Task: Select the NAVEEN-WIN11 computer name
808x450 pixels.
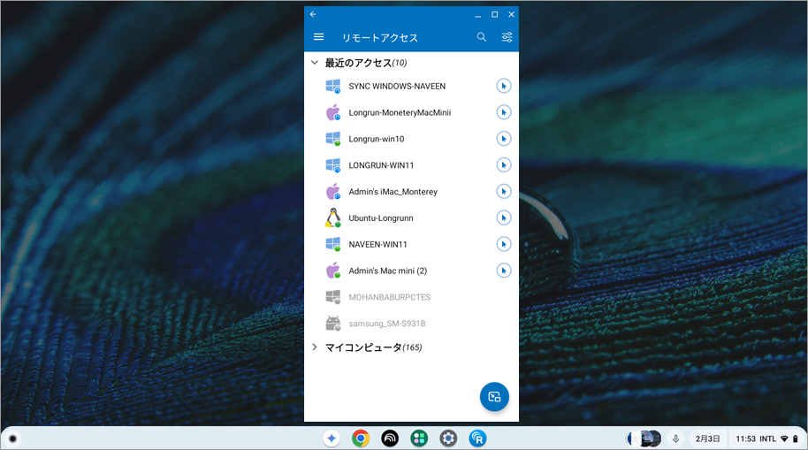Action: (x=377, y=244)
